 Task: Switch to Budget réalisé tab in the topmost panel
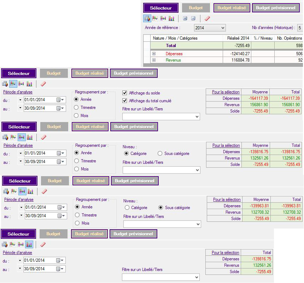pyautogui.click(x=232, y=8)
